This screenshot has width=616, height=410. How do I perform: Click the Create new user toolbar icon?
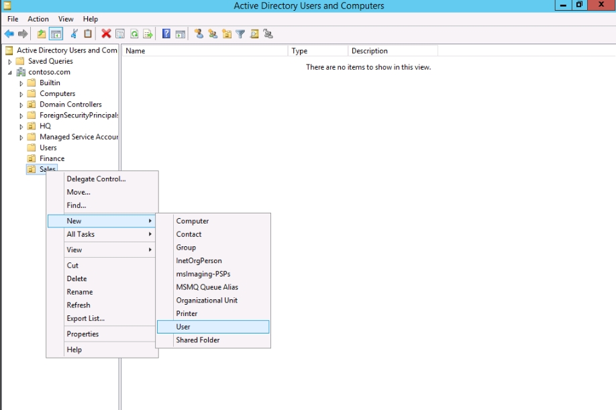[x=199, y=34]
